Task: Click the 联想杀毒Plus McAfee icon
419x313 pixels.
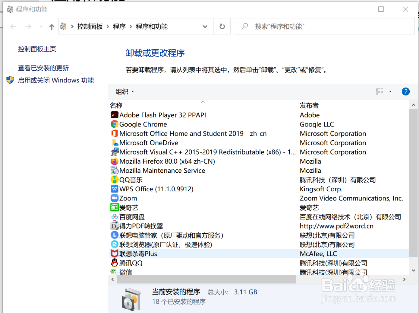Action: 114,254
